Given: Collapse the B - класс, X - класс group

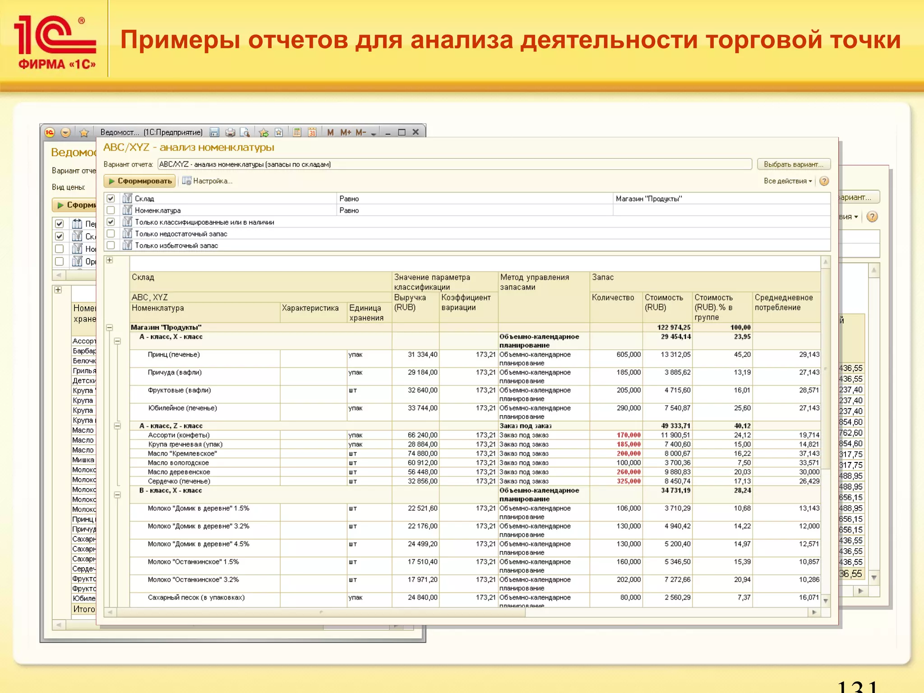Looking at the screenshot, I should [x=118, y=495].
